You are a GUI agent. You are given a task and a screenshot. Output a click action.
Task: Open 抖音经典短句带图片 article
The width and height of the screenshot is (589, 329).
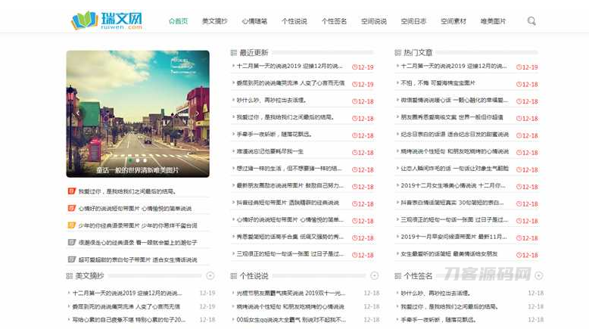288,203
